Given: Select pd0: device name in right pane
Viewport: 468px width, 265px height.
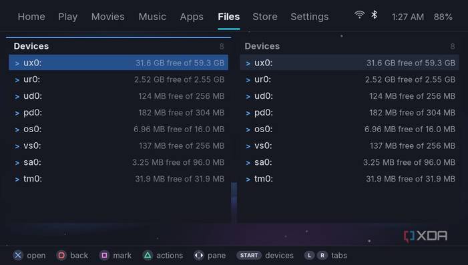Looking at the screenshot, I should tap(264, 113).
